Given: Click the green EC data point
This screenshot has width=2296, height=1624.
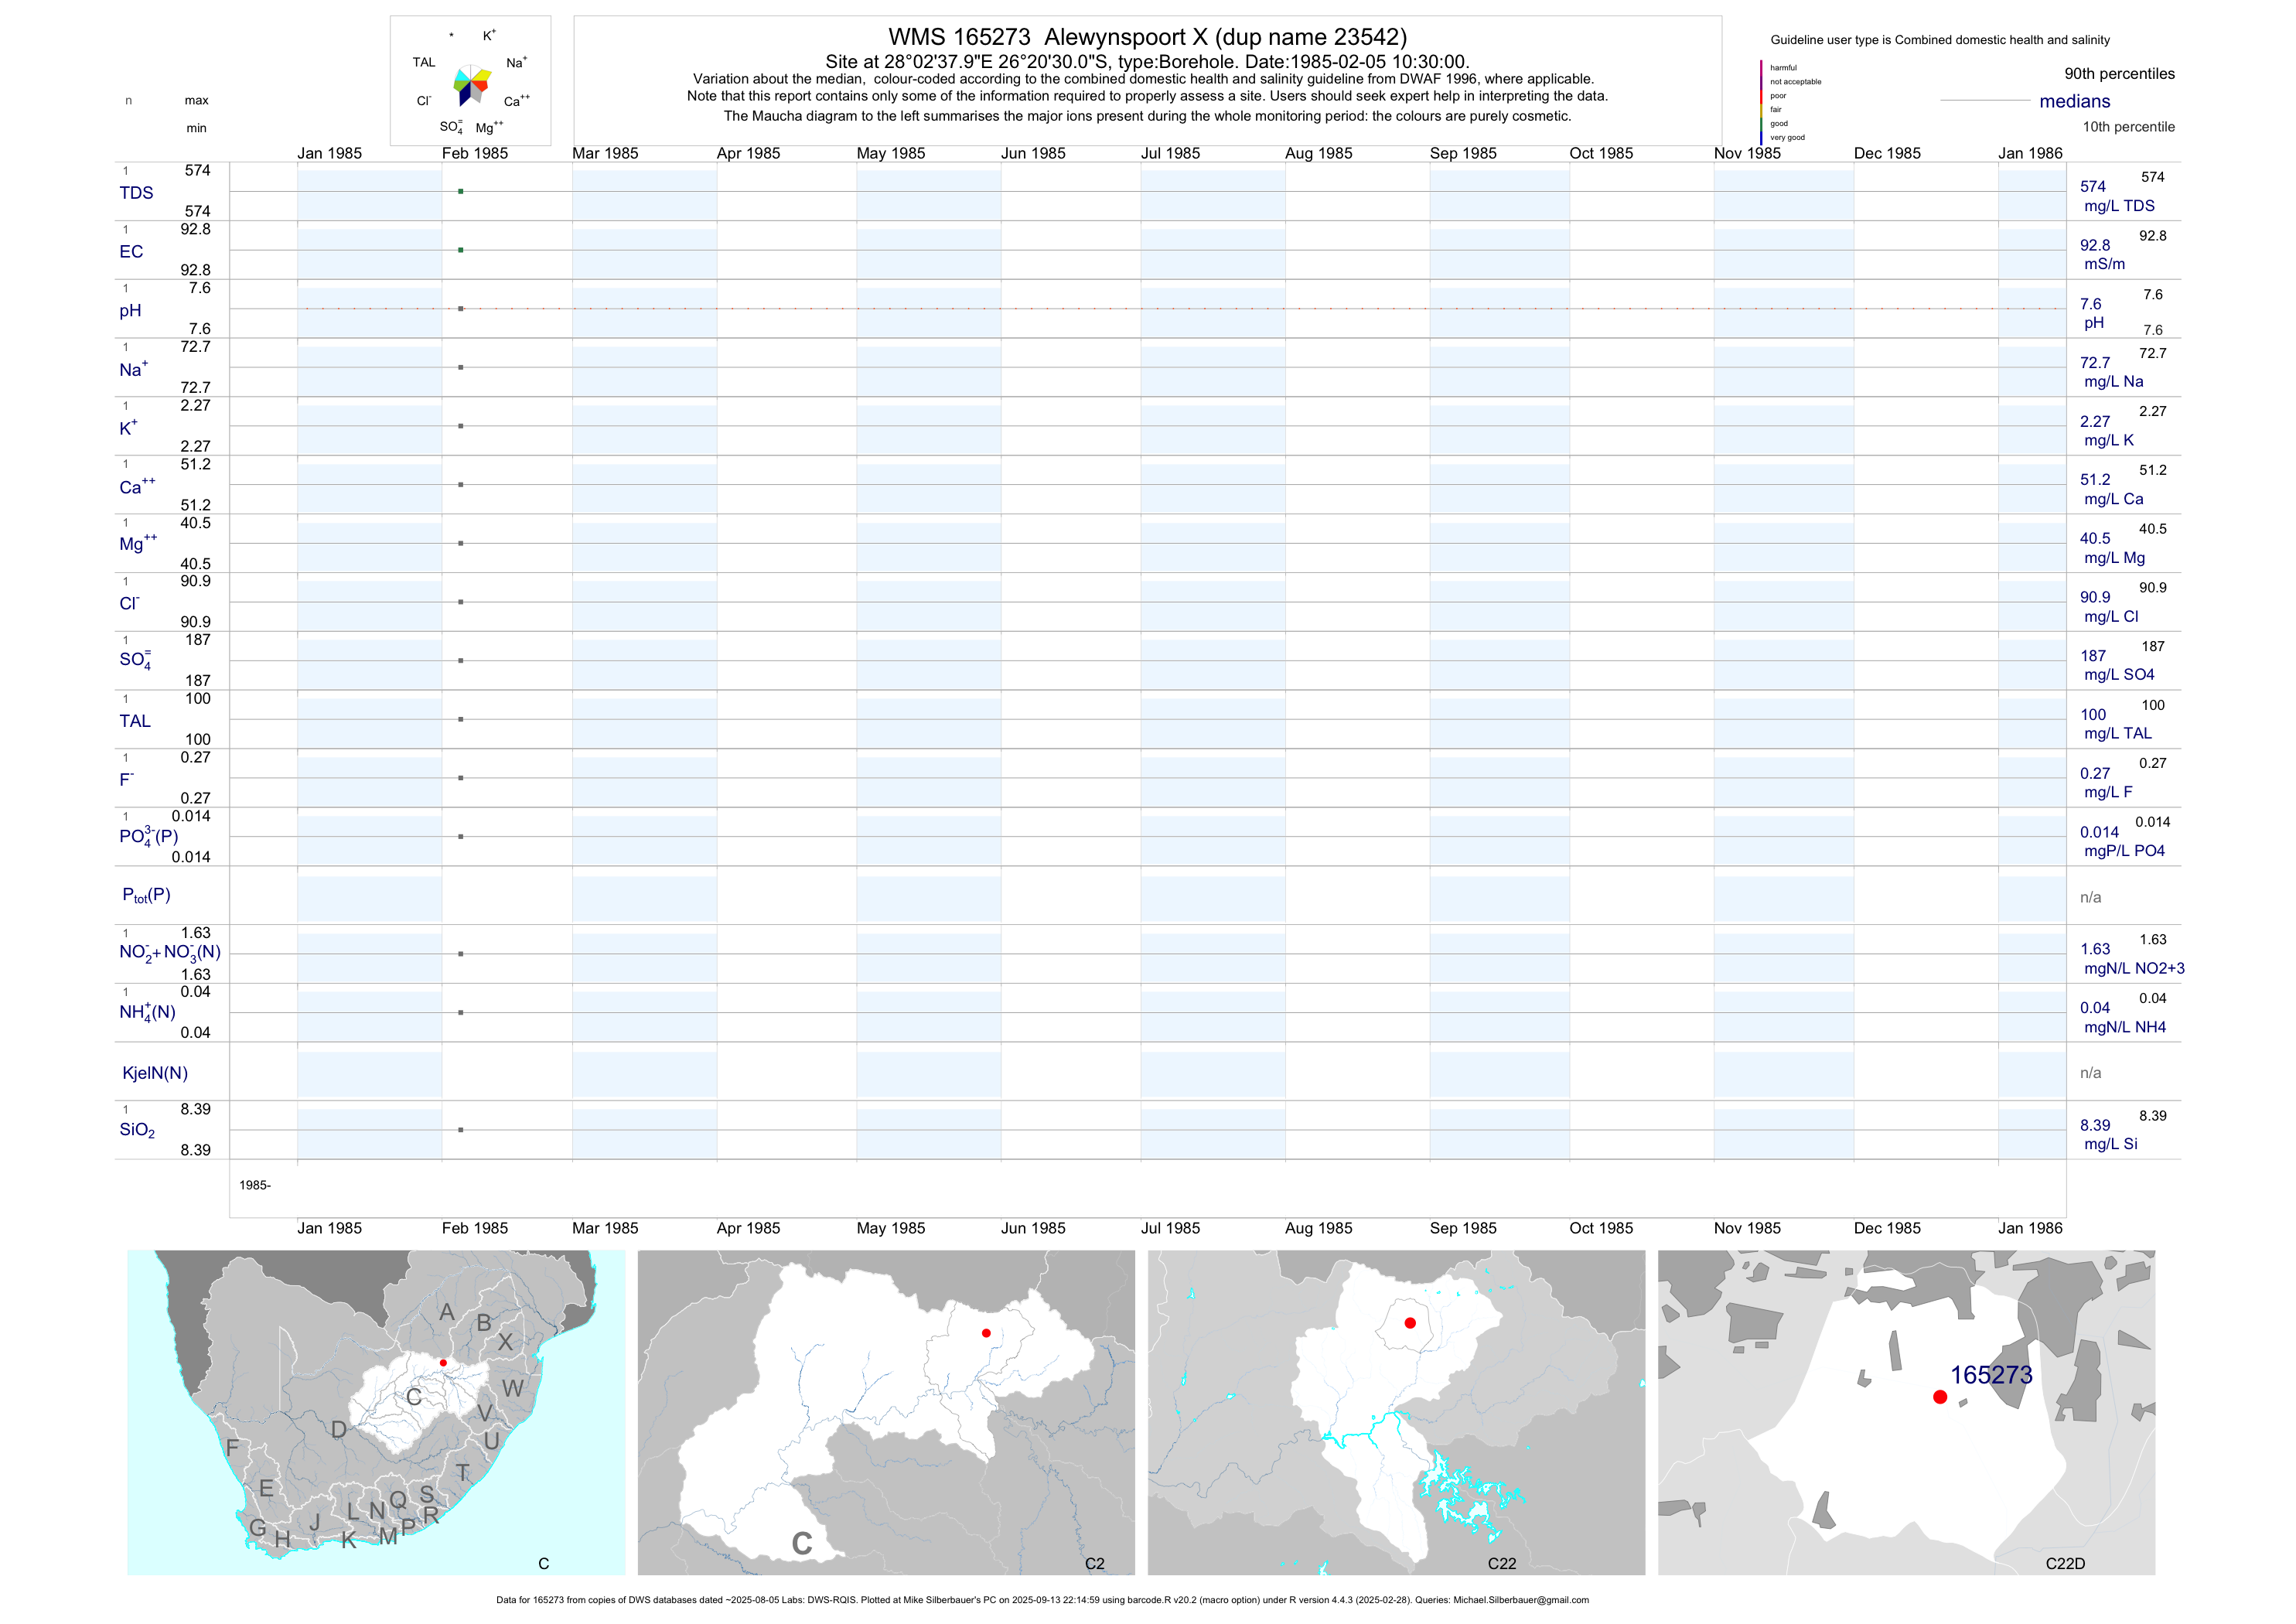Looking at the screenshot, I should [460, 250].
